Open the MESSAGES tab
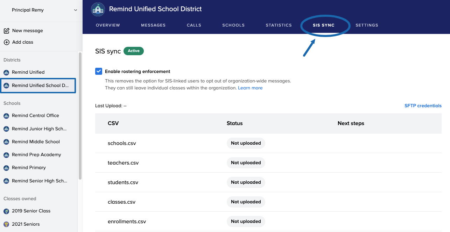The height and width of the screenshot is (232, 450). [x=153, y=25]
